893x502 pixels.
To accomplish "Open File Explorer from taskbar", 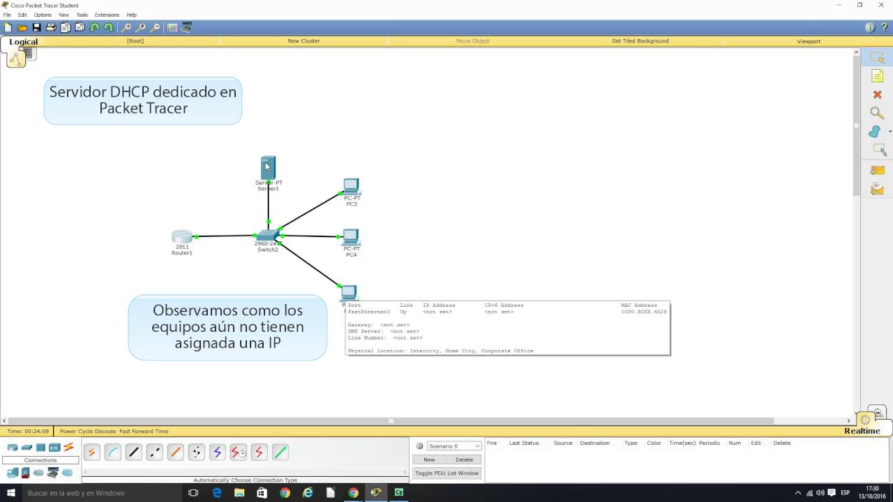I will click(x=239, y=493).
